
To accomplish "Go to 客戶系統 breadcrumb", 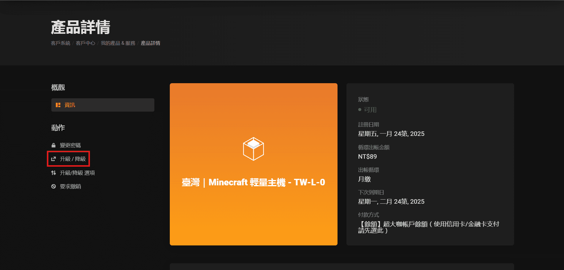I will (x=61, y=43).
